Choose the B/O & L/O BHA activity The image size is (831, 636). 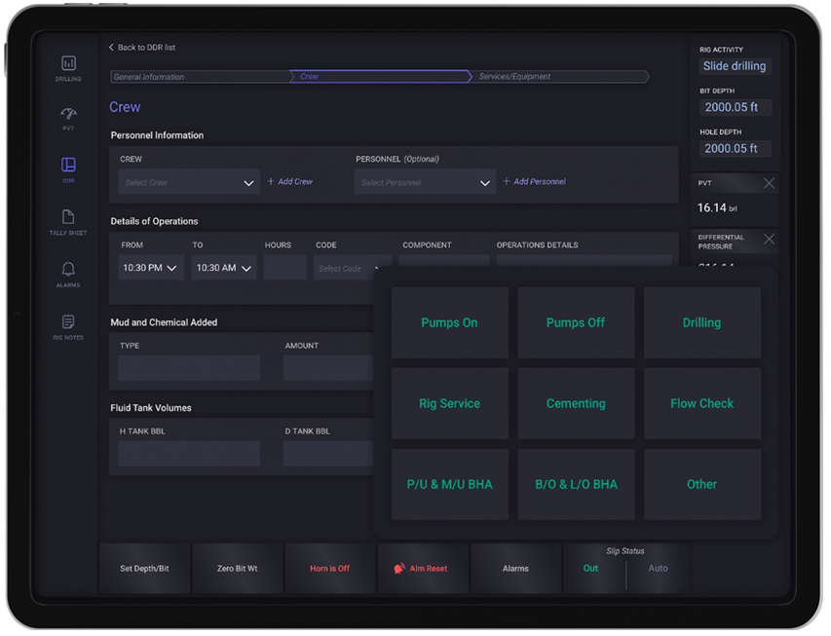(576, 484)
